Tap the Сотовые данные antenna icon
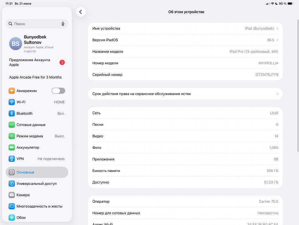The image size is (299, 225). (12, 125)
